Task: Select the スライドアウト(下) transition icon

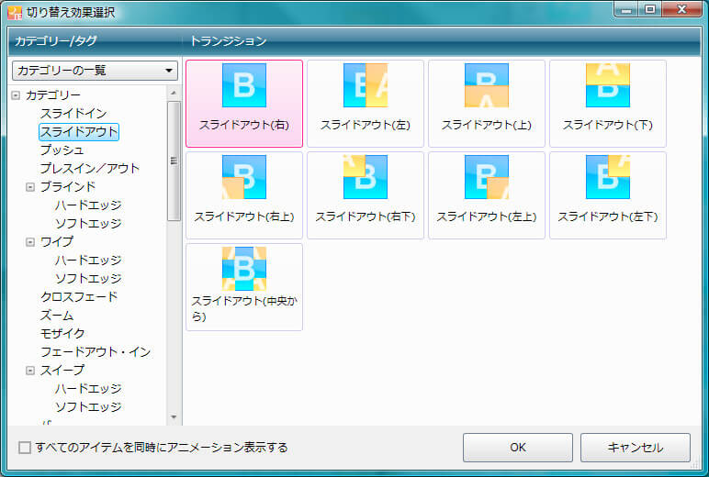Action: click(608, 86)
